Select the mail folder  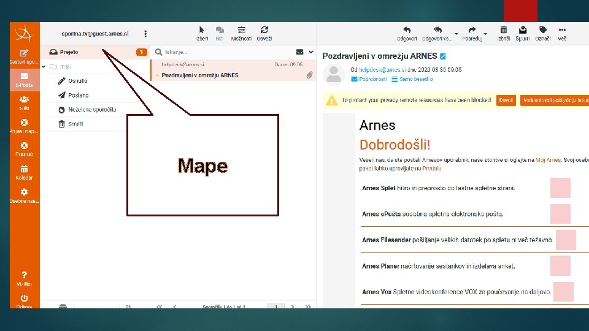pos(65,66)
